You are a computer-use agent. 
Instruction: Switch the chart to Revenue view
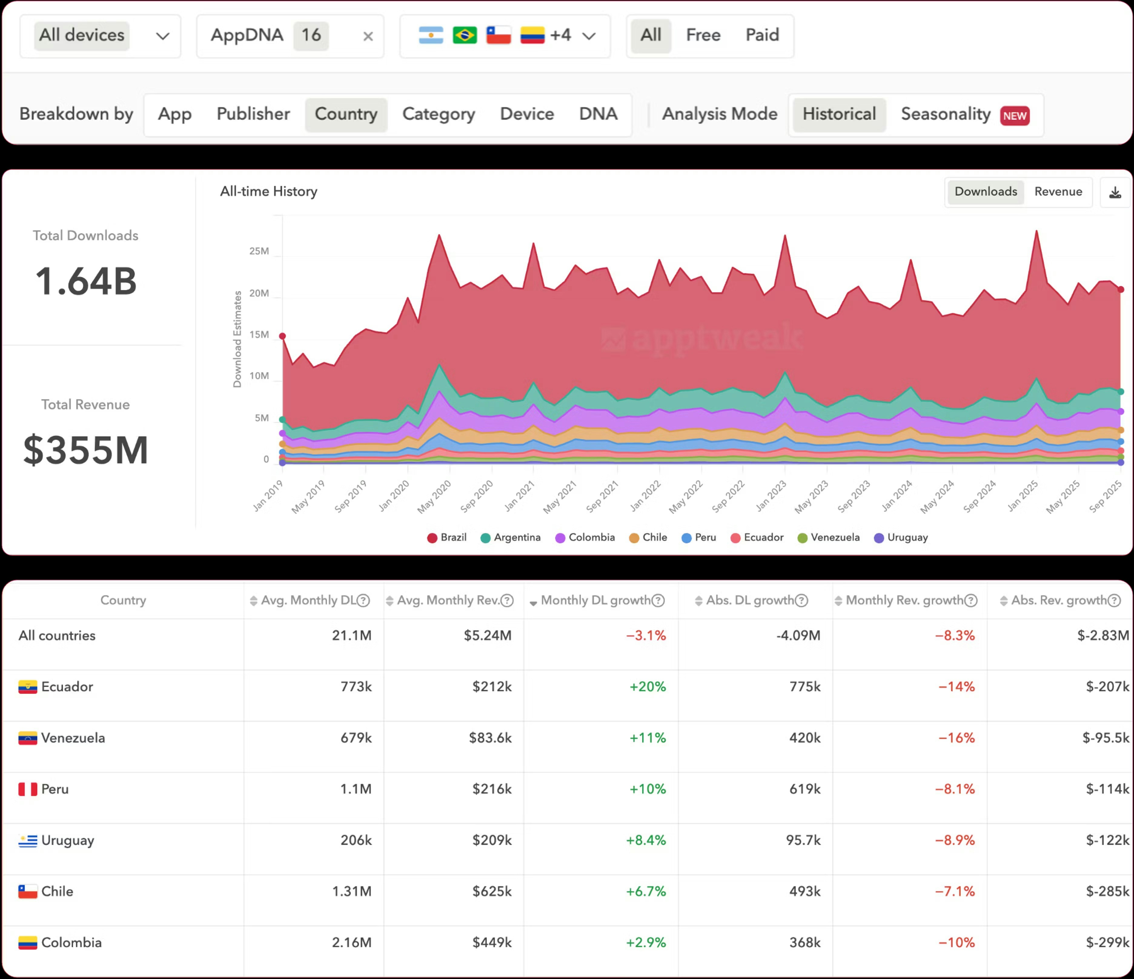pos(1057,191)
